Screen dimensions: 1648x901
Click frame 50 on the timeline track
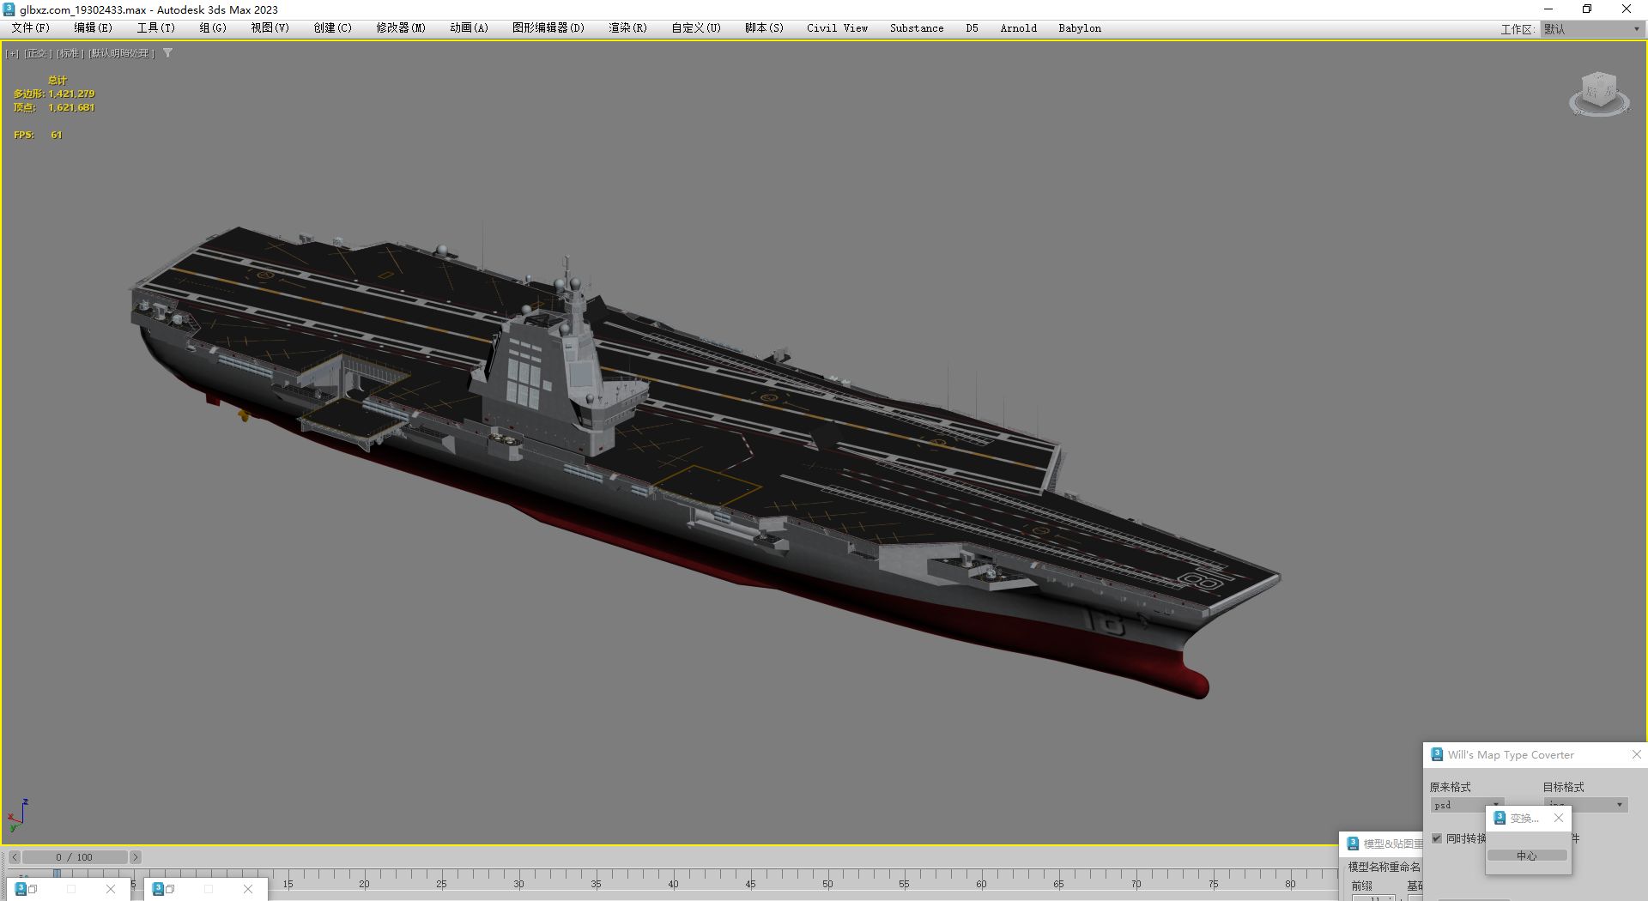(827, 877)
